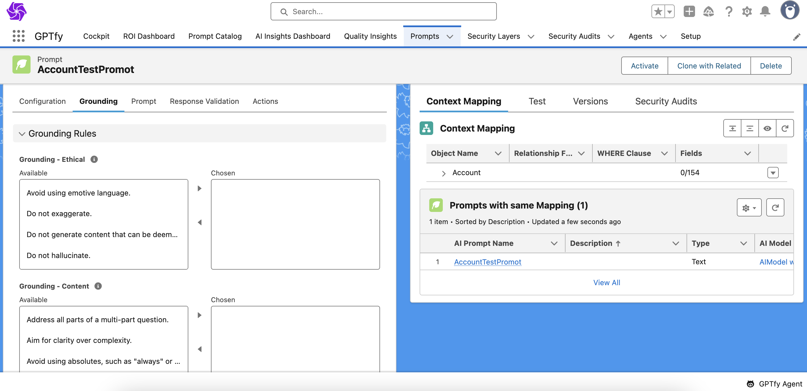Image resolution: width=807 pixels, height=391 pixels.
Task: Expand the Account row in Context Mapping
Action: pyautogui.click(x=443, y=173)
